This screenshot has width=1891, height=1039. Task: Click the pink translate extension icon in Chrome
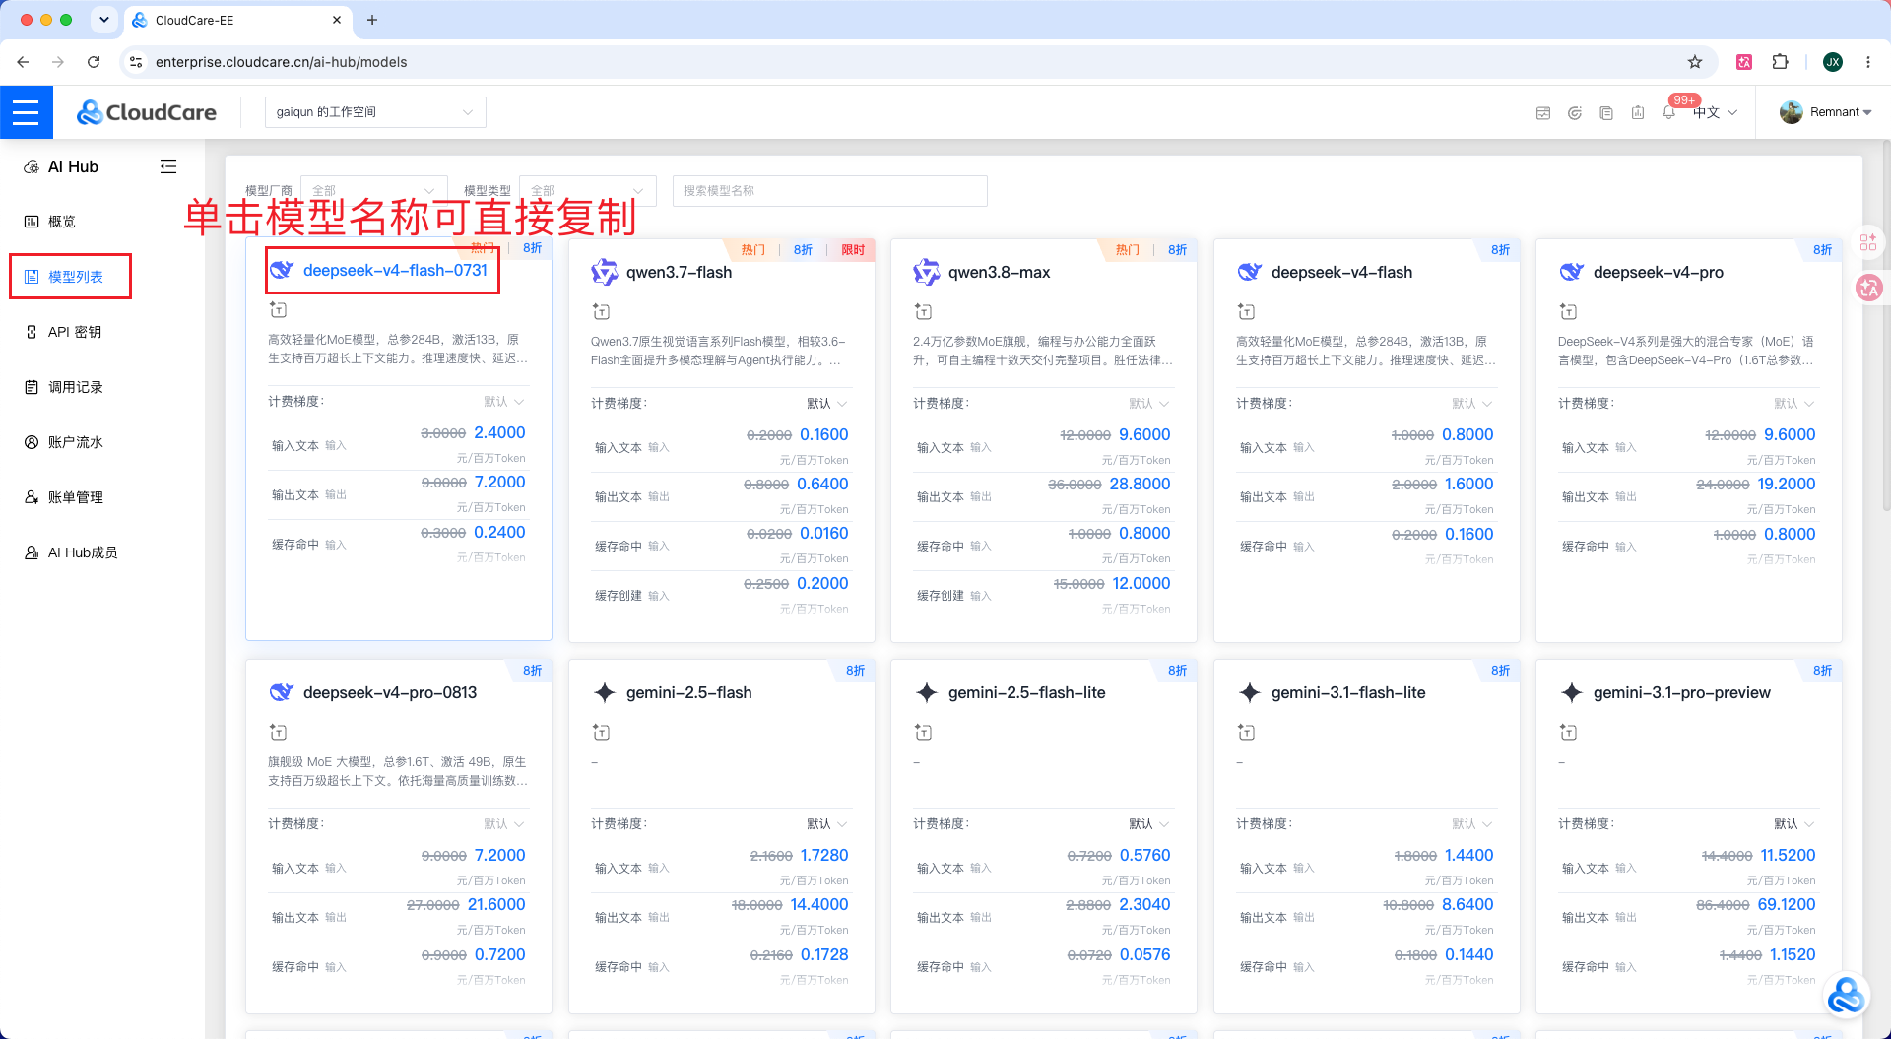[x=1744, y=62]
